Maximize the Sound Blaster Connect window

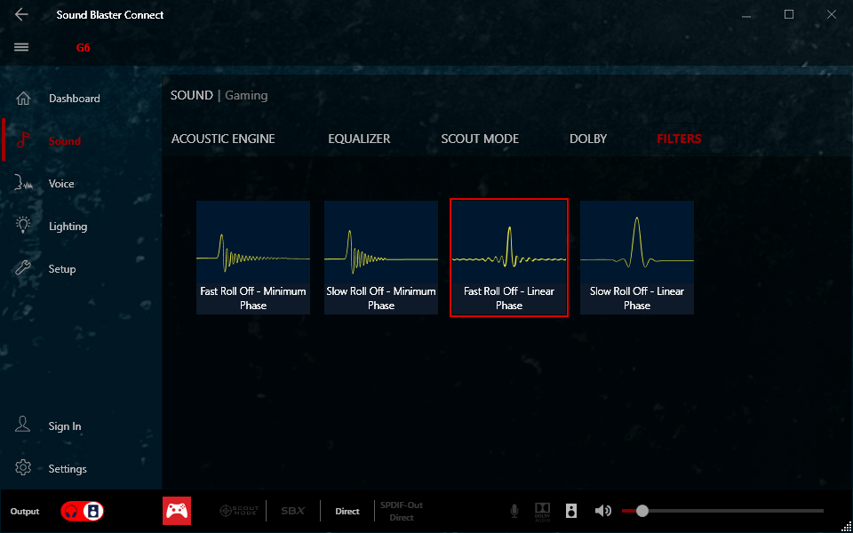[789, 15]
